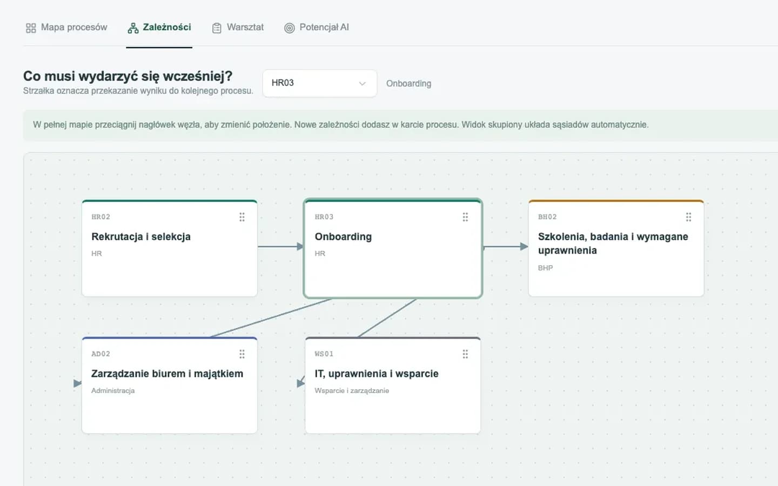Switch to the Warsztat tab
This screenshot has width=778, height=486.
[238, 28]
